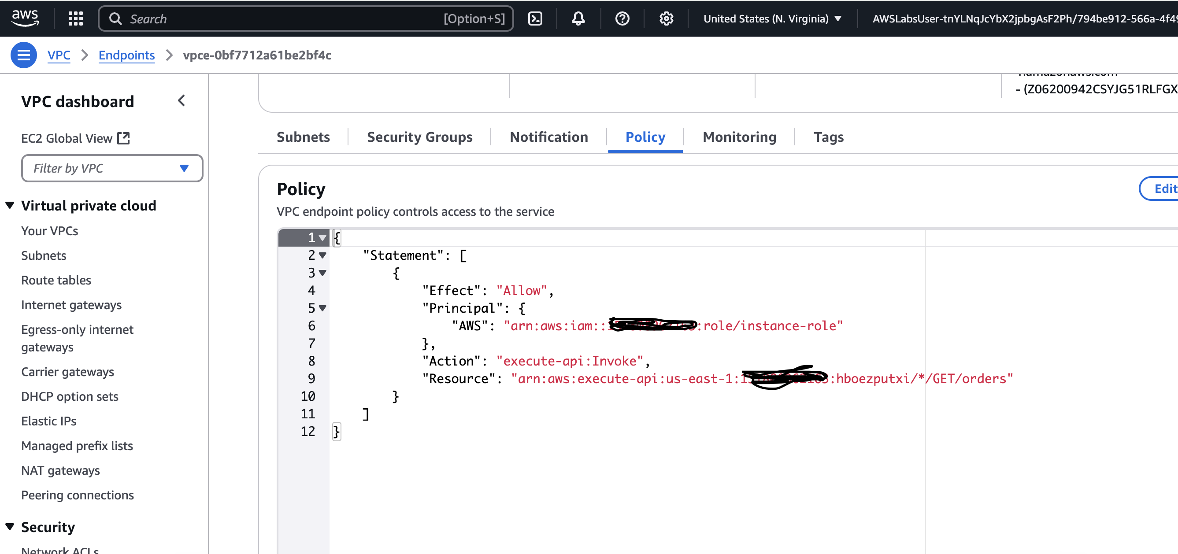This screenshot has height=554, width=1178.
Task: Open the region selector United States (N. Virginia)
Action: click(x=772, y=19)
